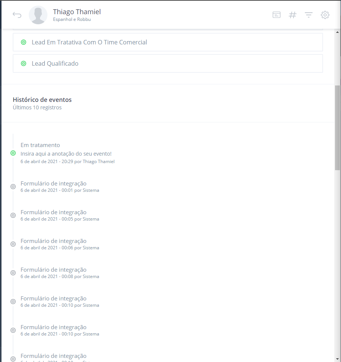
Task: Click the Thiago Thamiel contact name
Action: tap(77, 12)
